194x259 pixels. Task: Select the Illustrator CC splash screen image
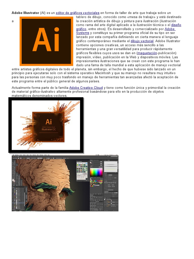pyautogui.click(x=46, y=125)
